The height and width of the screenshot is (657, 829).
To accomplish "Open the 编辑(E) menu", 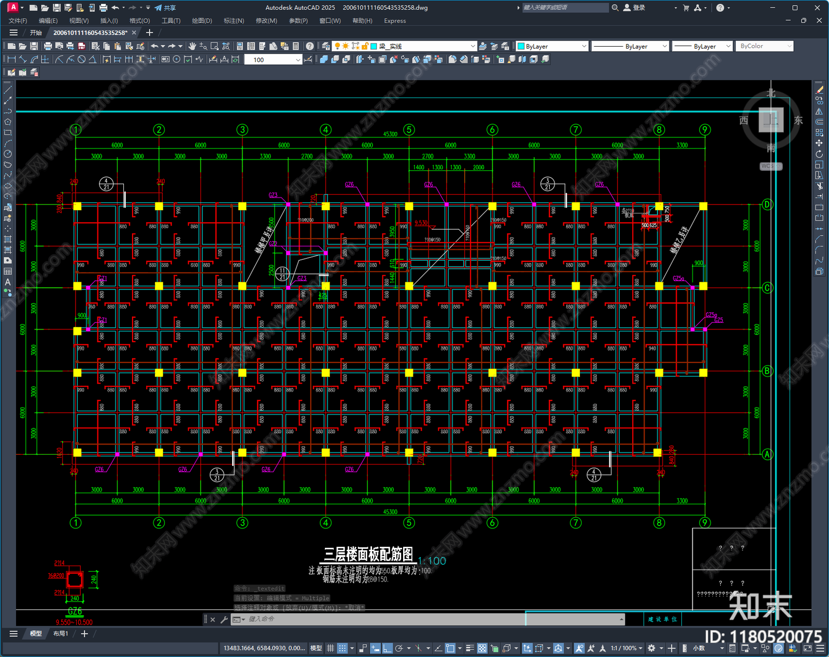I will [48, 21].
